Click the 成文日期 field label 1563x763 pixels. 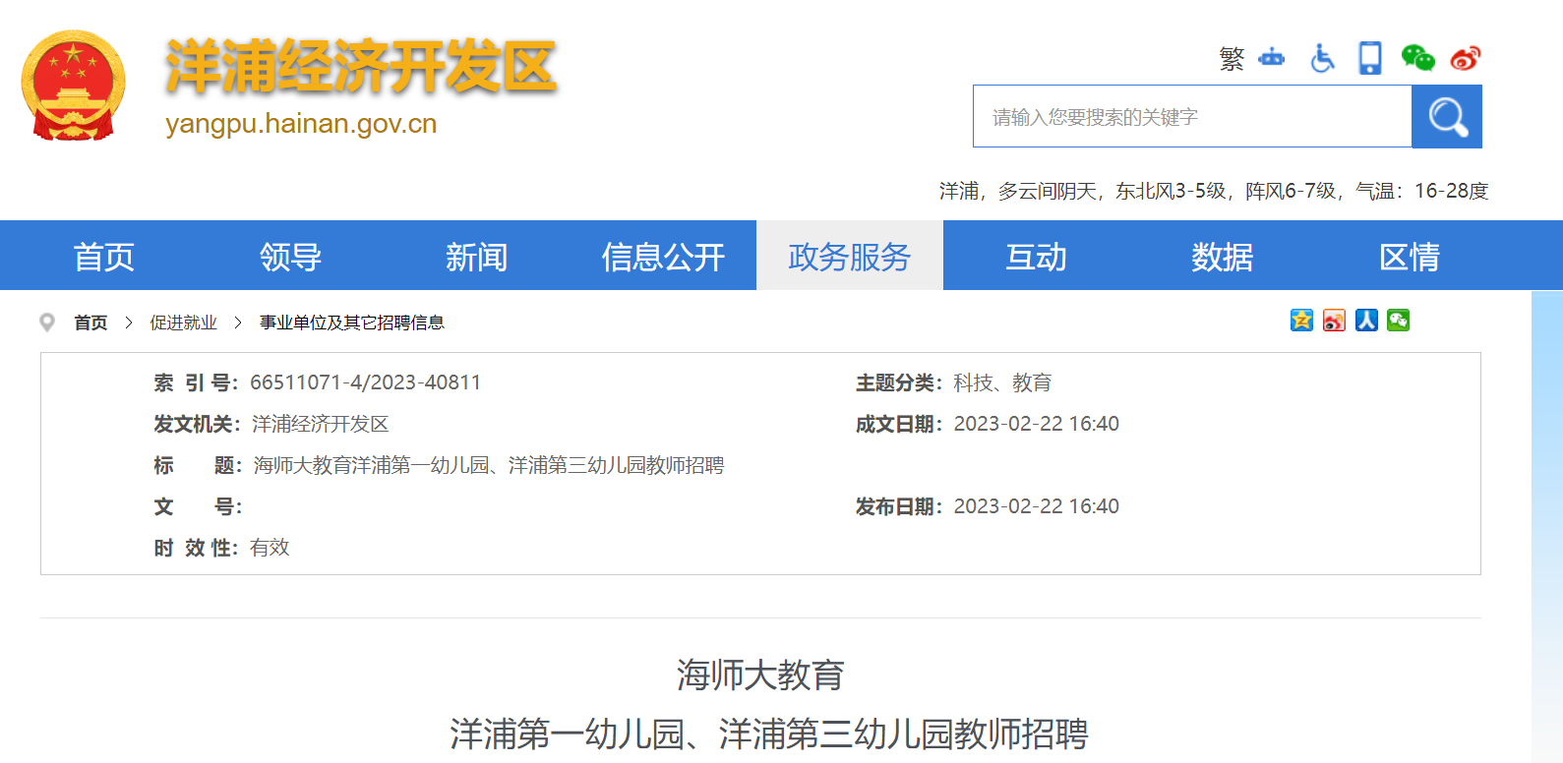coord(899,424)
